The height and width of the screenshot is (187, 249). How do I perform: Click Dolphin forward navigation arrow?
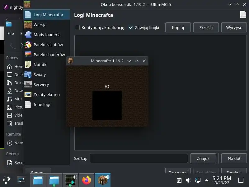tap(21, 46)
